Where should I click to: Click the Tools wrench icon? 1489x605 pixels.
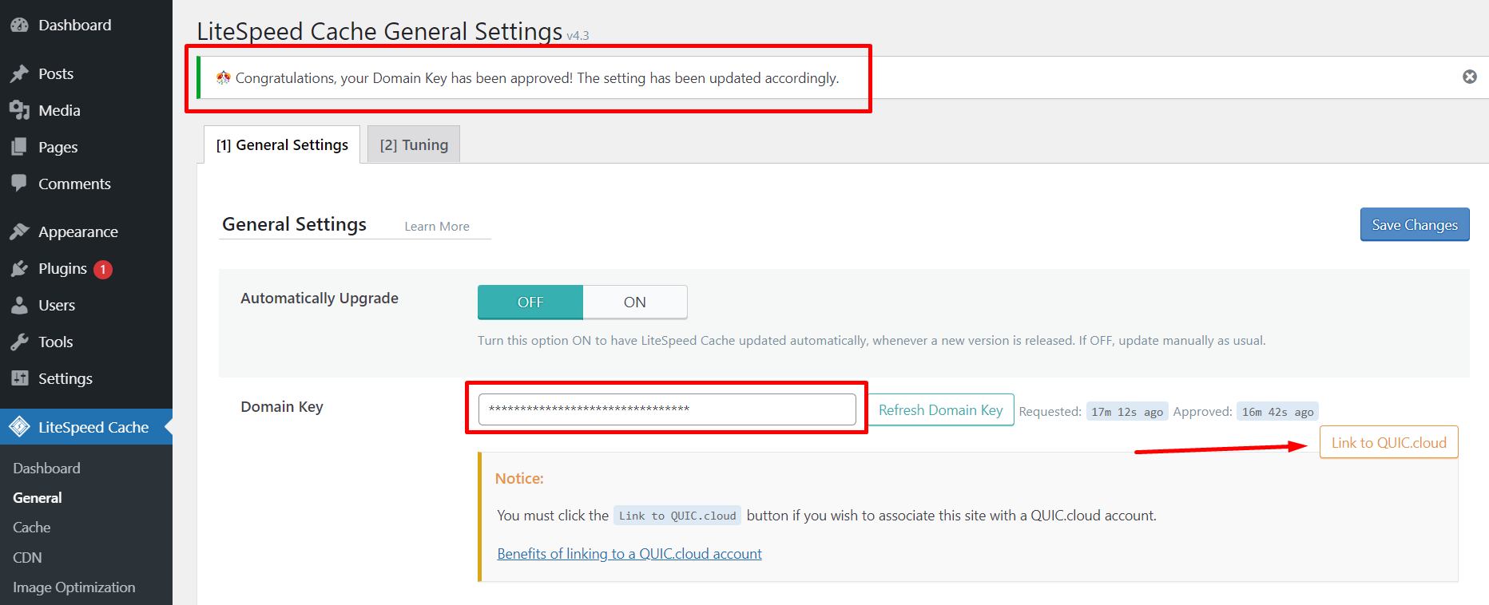click(19, 342)
